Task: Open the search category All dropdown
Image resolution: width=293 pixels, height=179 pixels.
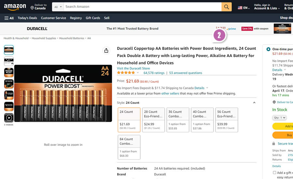Action: [x=58, y=7]
